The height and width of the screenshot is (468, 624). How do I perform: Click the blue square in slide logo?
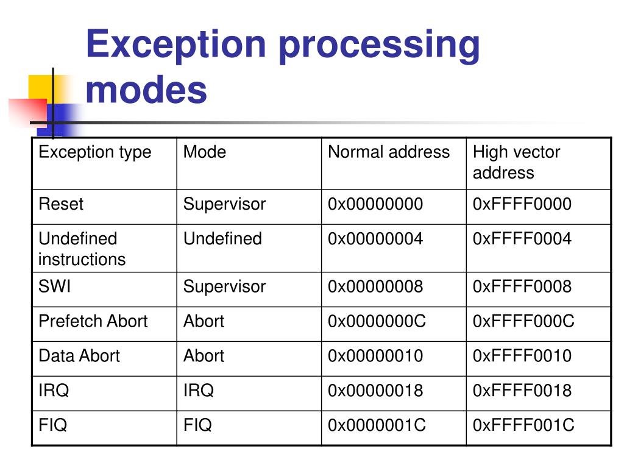click(x=60, y=120)
